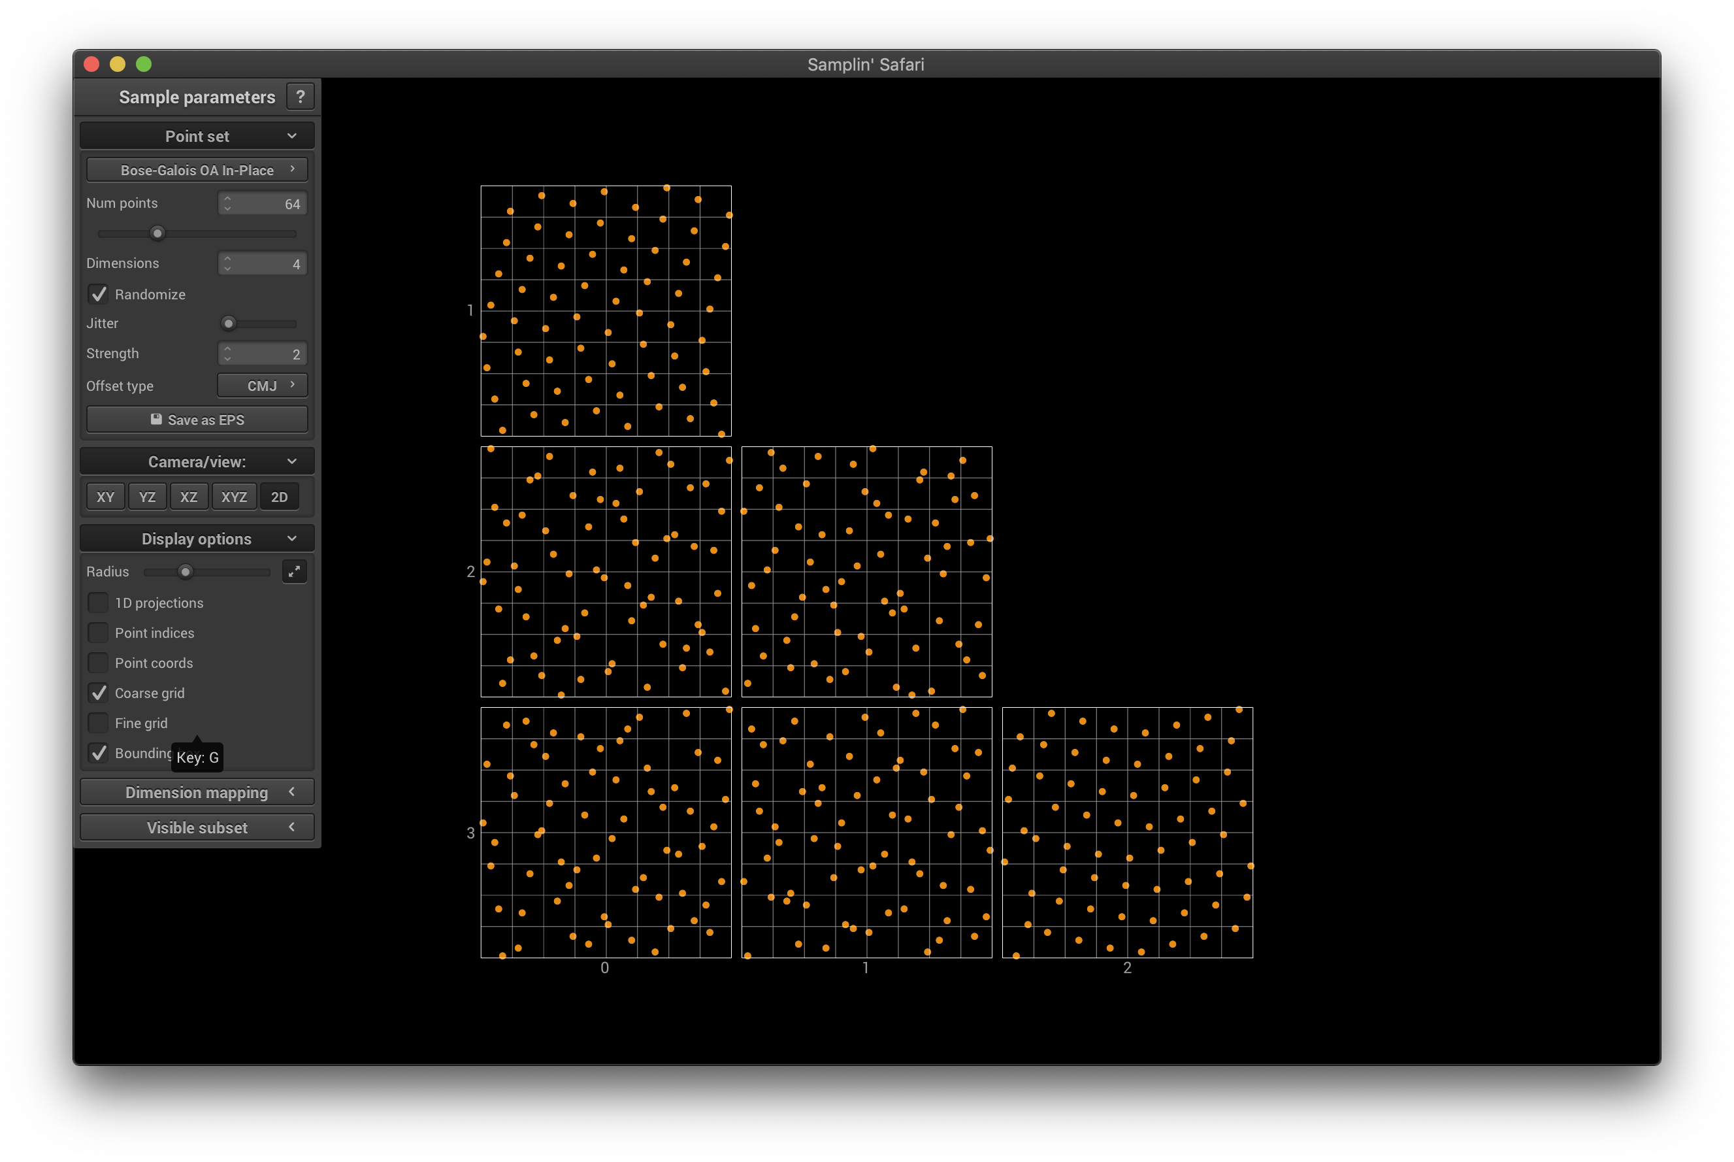
Task: Click the question mark help button
Action: [300, 96]
